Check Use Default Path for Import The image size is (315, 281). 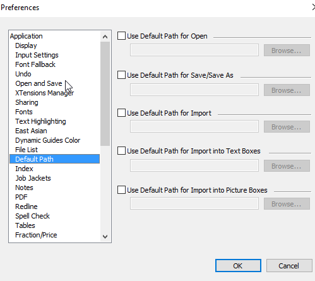pos(121,113)
